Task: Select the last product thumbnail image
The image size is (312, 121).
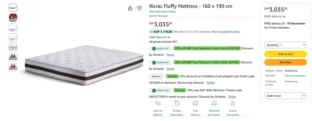Action: tap(13, 67)
